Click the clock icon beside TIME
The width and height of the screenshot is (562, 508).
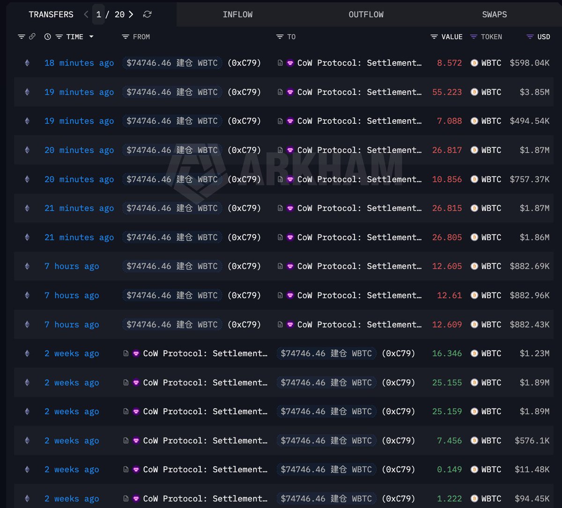pos(48,37)
